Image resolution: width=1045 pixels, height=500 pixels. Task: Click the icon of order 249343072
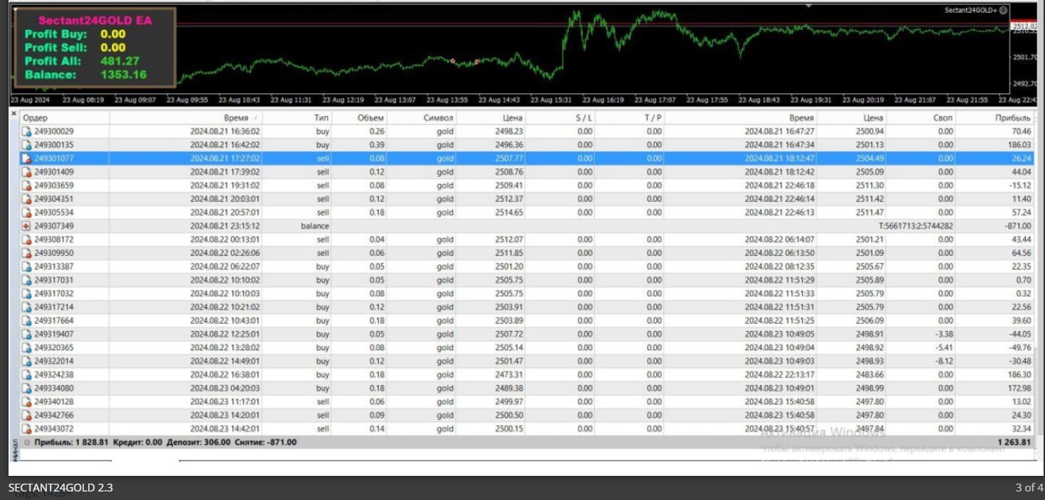27,428
